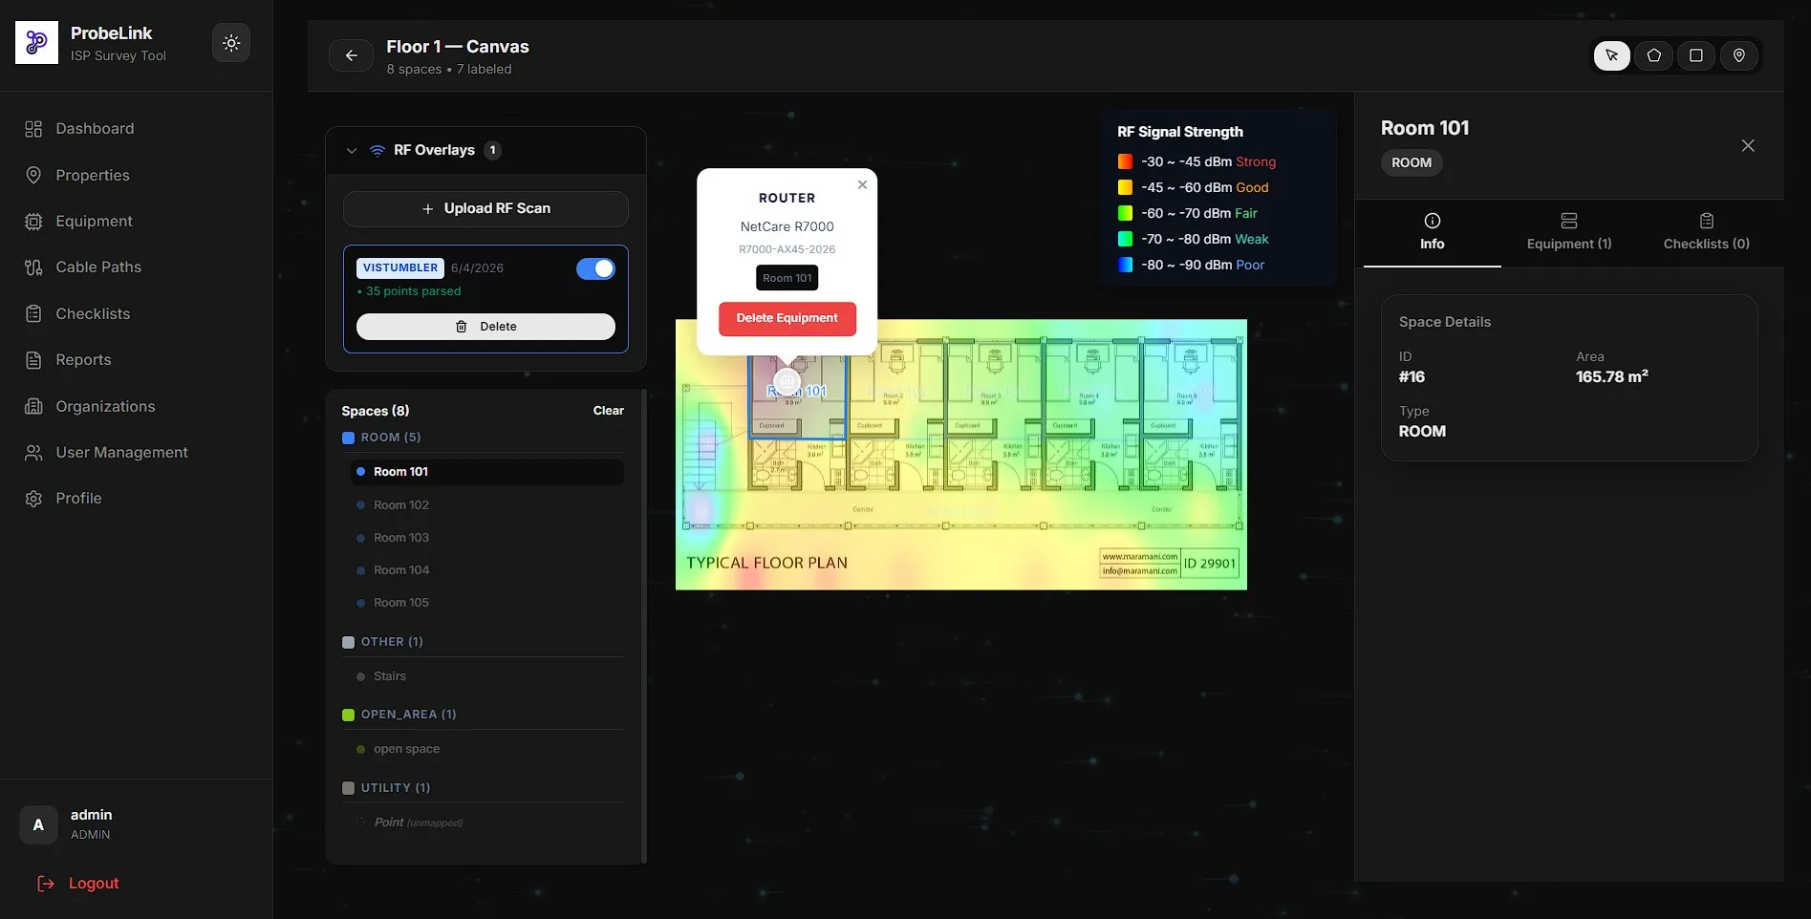Screen dimensions: 1811x919
Task: Click the router marker on floor plan
Action: pos(787,382)
